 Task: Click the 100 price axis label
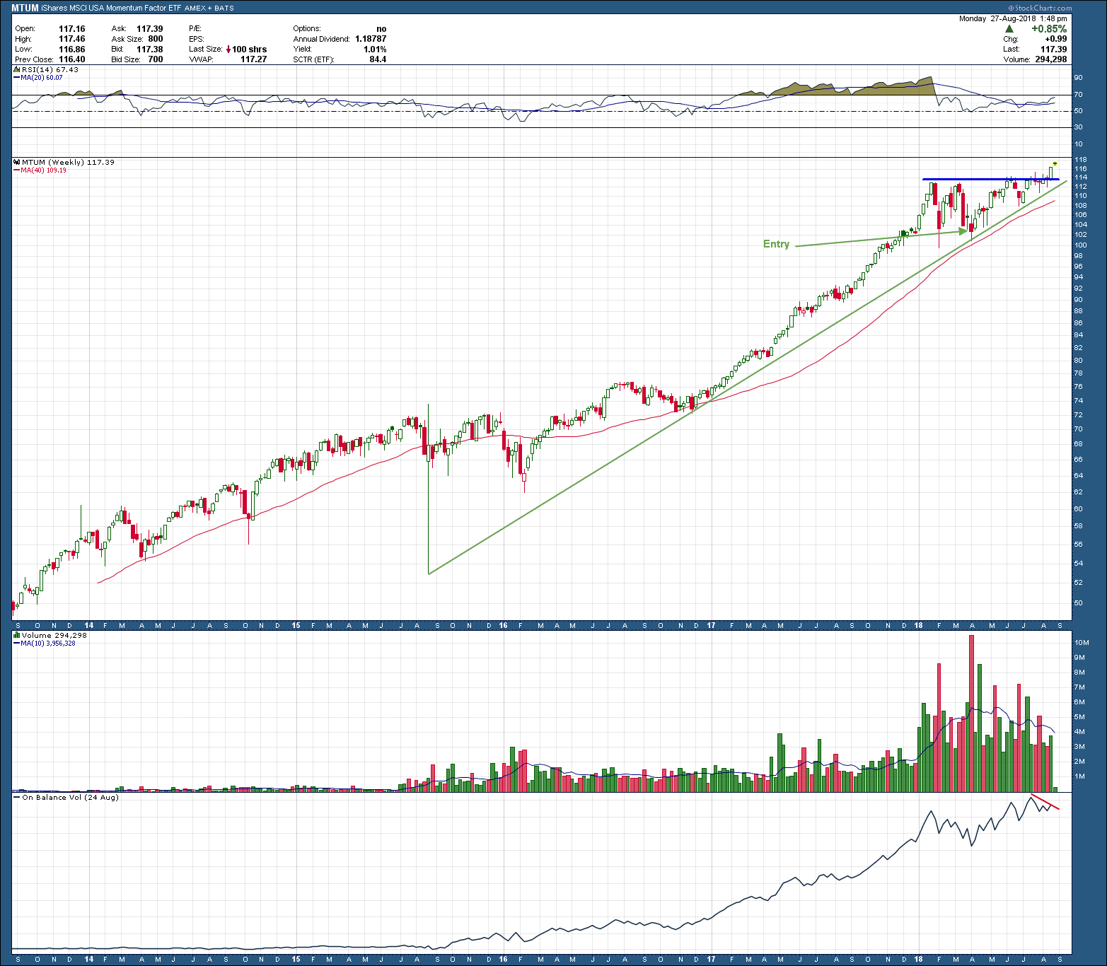coord(1080,245)
